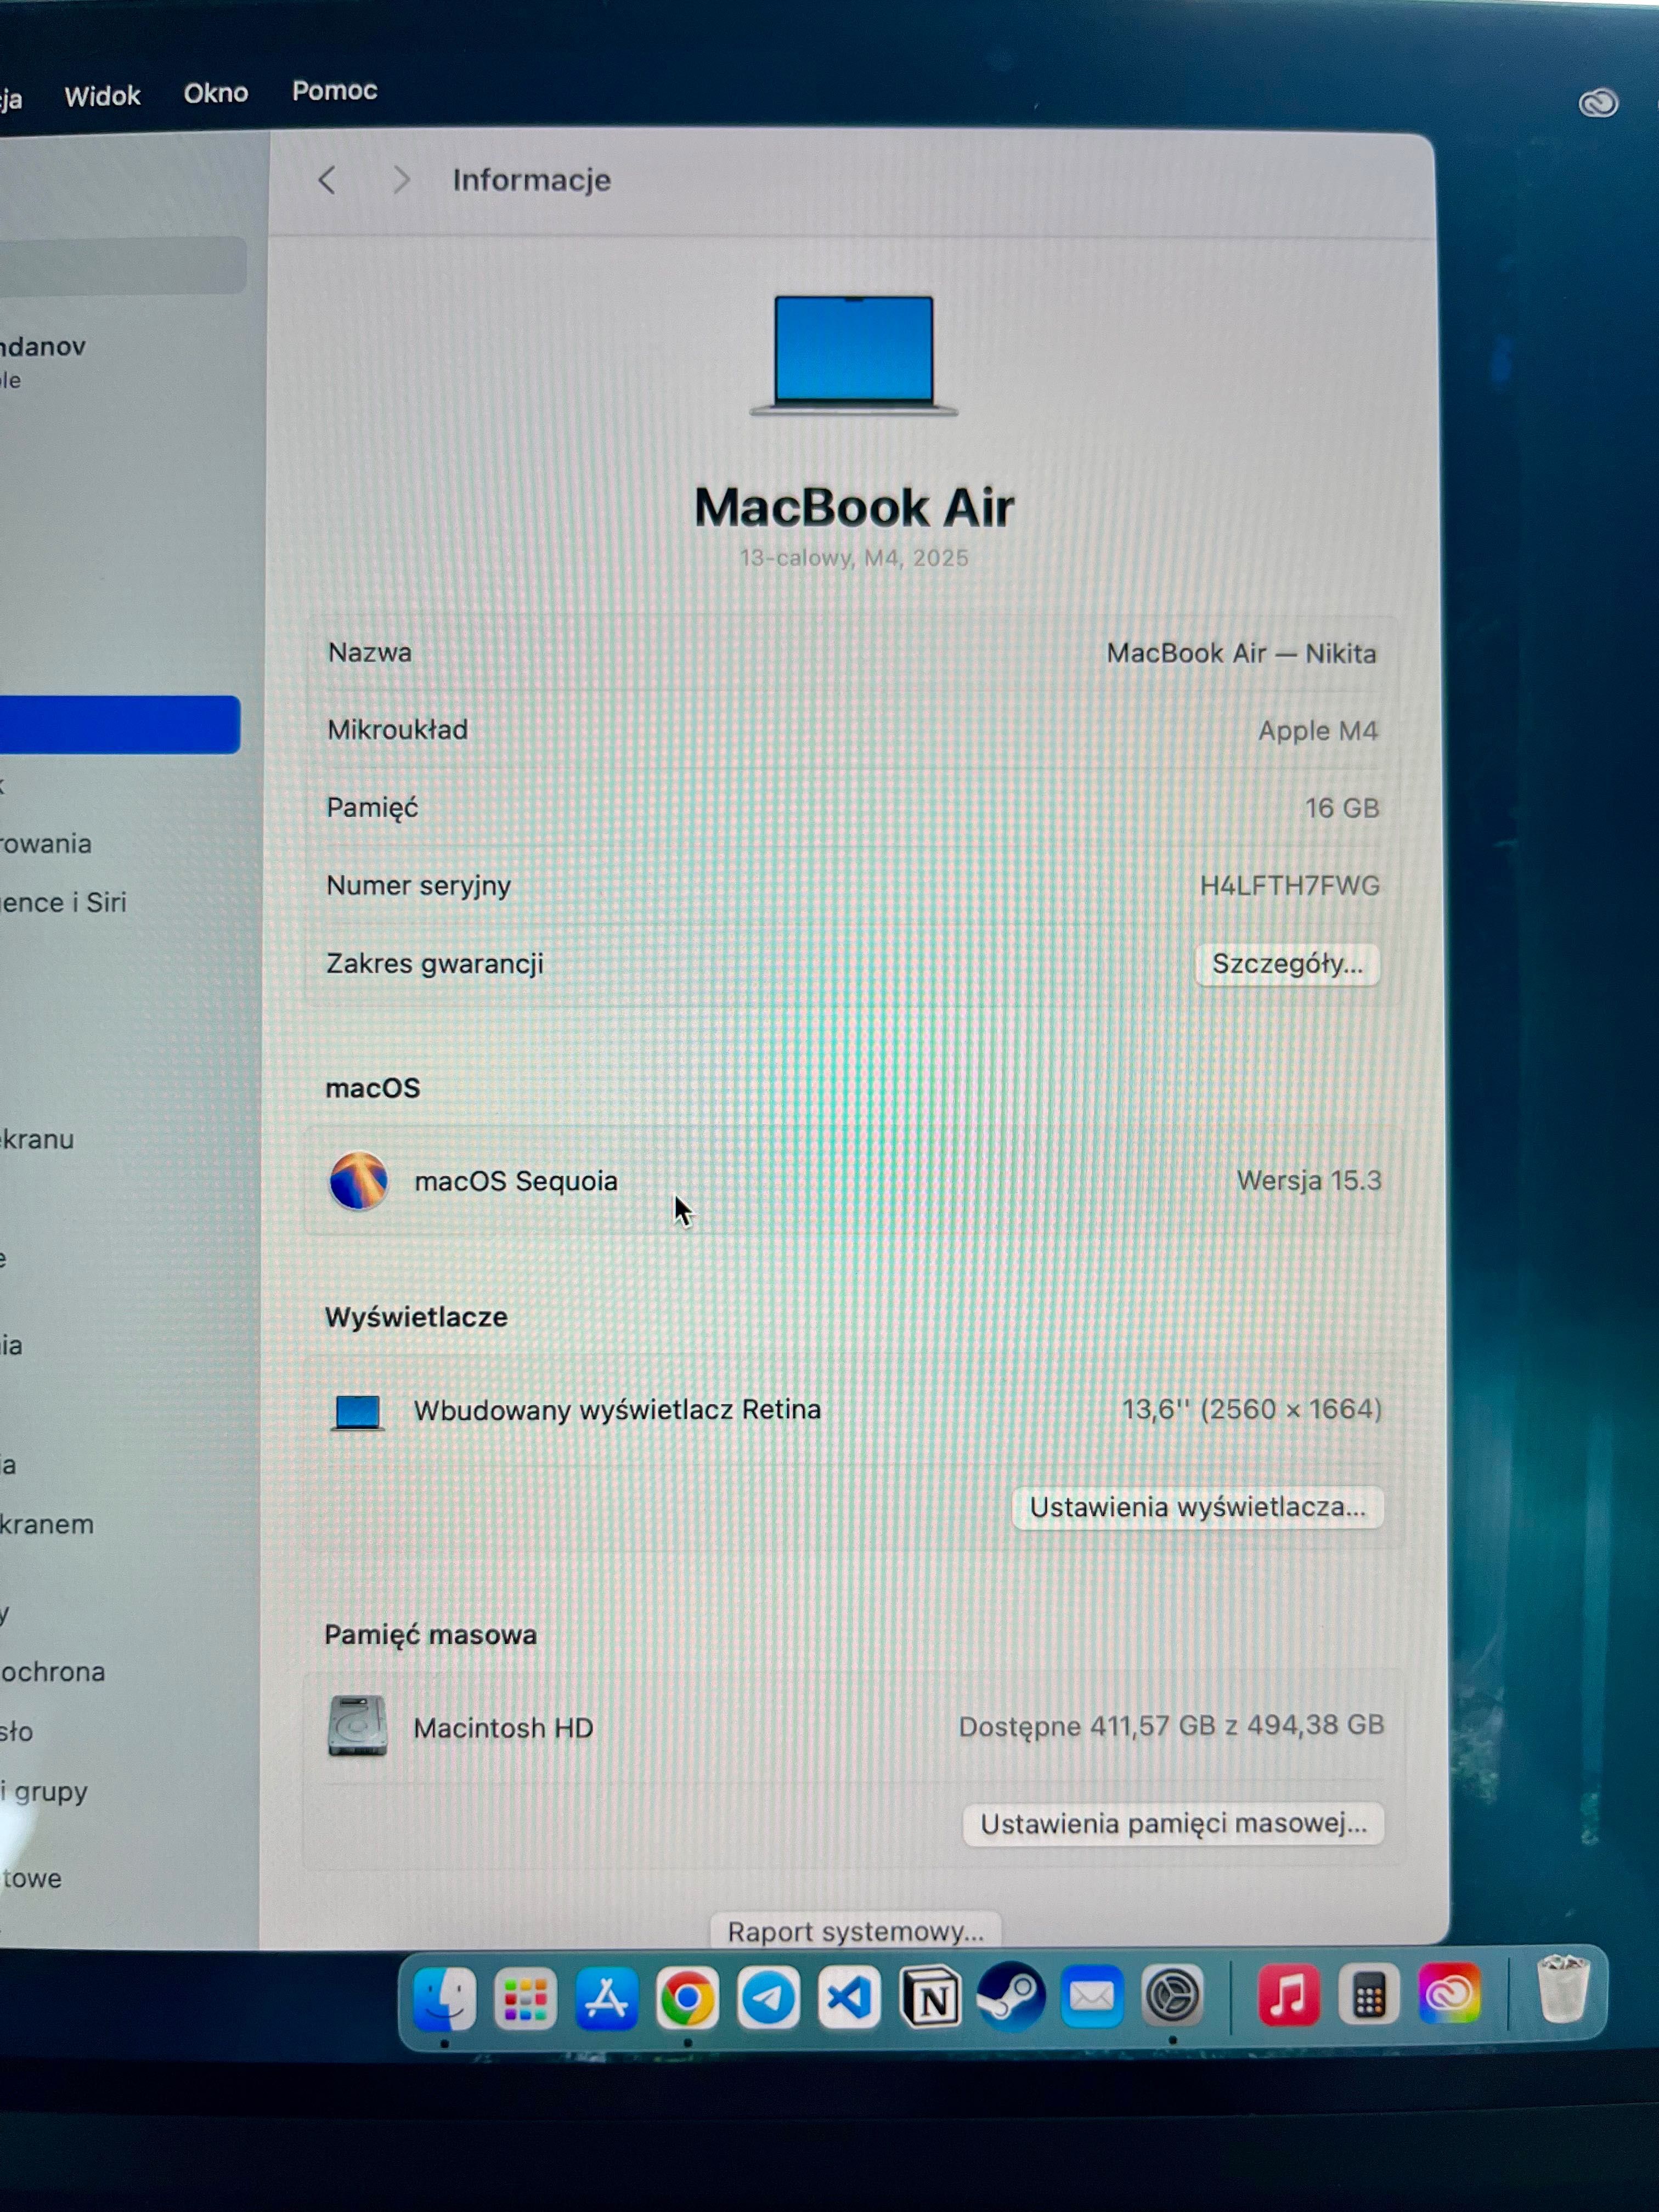The width and height of the screenshot is (1659, 2212).
Task: Open Launchpad from the Dock
Action: click(x=525, y=1999)
